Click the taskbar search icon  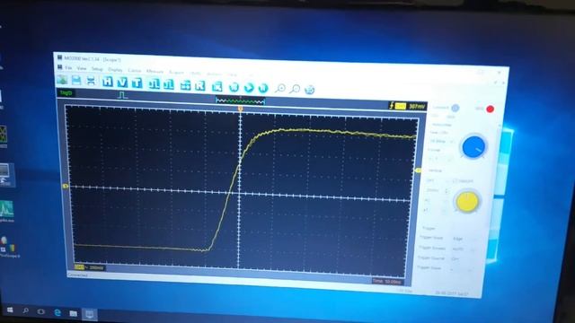tap(26, 310)
